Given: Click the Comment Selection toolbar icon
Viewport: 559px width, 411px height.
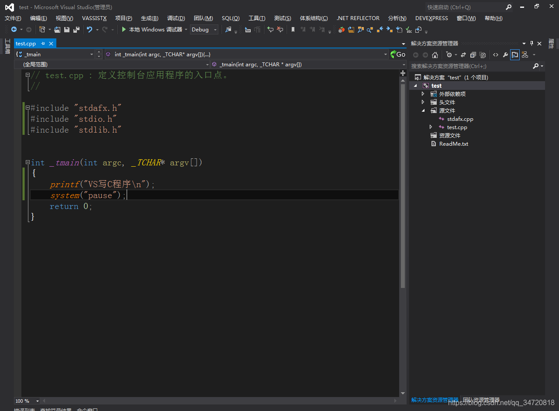Looking at the screenshot, I should pos(270,29).
